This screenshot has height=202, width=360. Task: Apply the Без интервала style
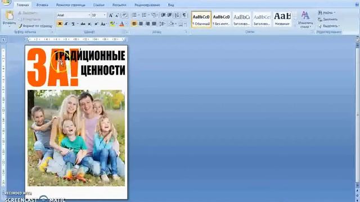[x=221, y=19]
